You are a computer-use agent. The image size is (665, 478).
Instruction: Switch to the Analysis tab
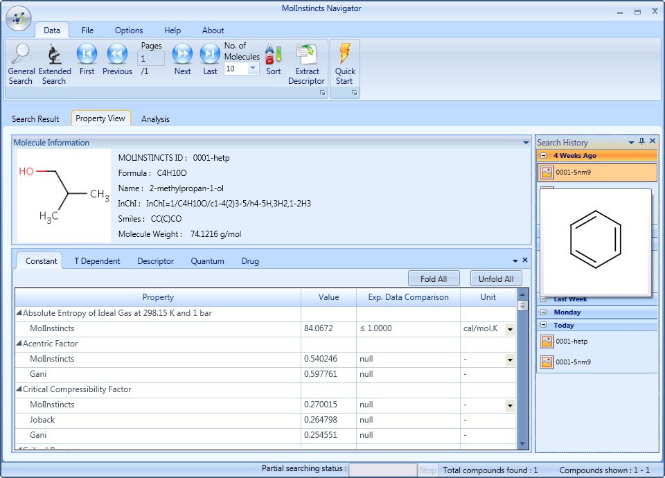click(155, 118)
